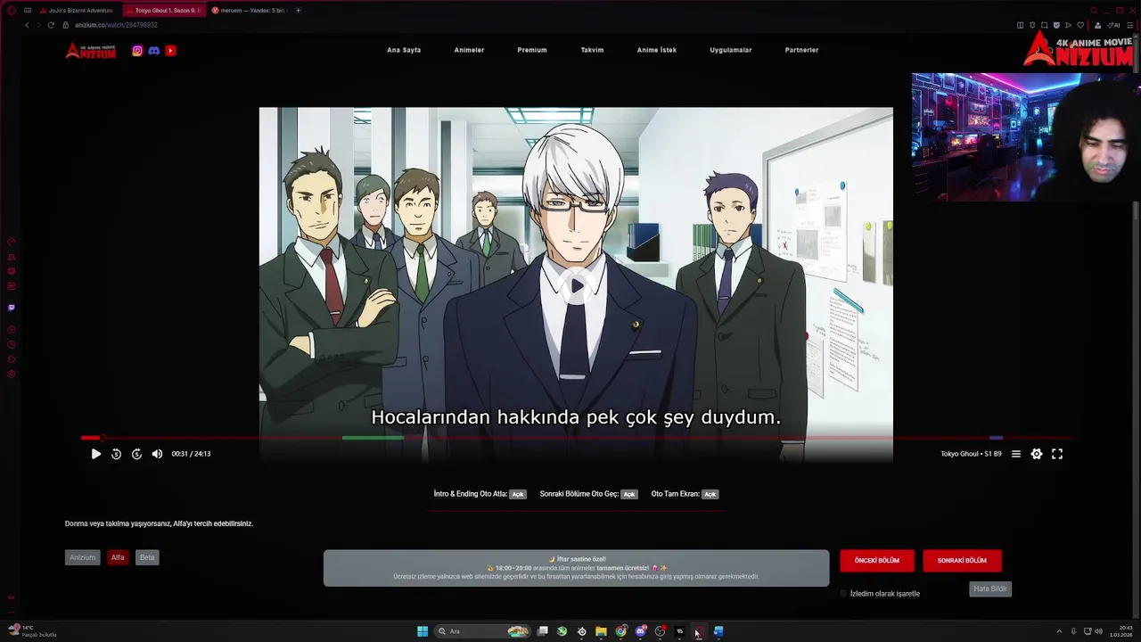The width and height of the screenshot is (1141, 642).
Task: Rewind 10 seconds in the player
Action: click(116, 454)
